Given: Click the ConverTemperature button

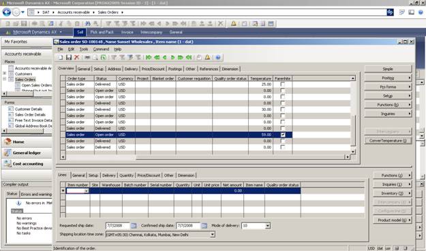Looking at the screenshot, I should (388, 141).
